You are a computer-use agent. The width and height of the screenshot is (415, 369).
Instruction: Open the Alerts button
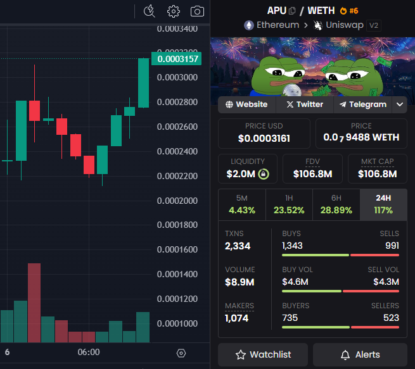pyautogui.click(x=361, y=354)
